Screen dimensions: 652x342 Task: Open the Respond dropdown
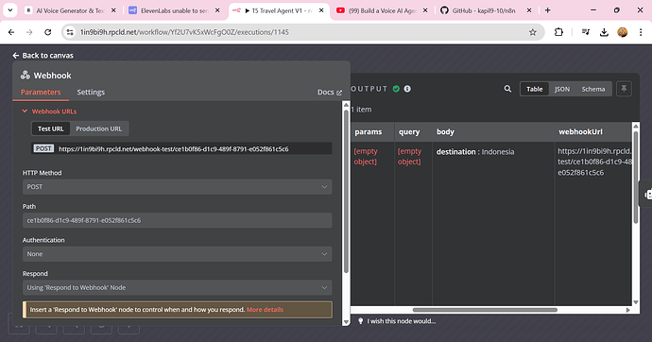click(177, 287)
